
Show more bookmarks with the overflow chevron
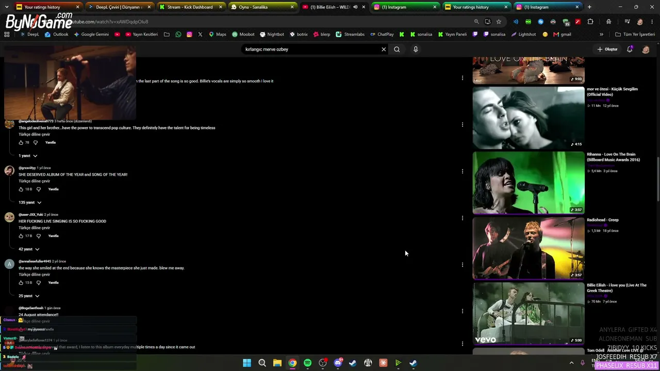pyautogui.click(x=601, y=35)
